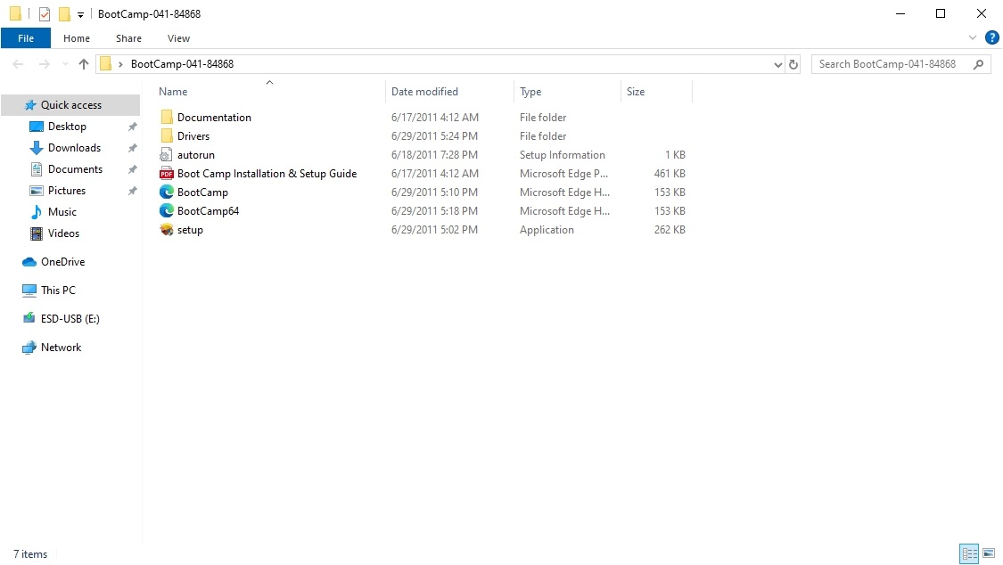
Task: Click the Quick access star icon
Action: tap(29, 105)
